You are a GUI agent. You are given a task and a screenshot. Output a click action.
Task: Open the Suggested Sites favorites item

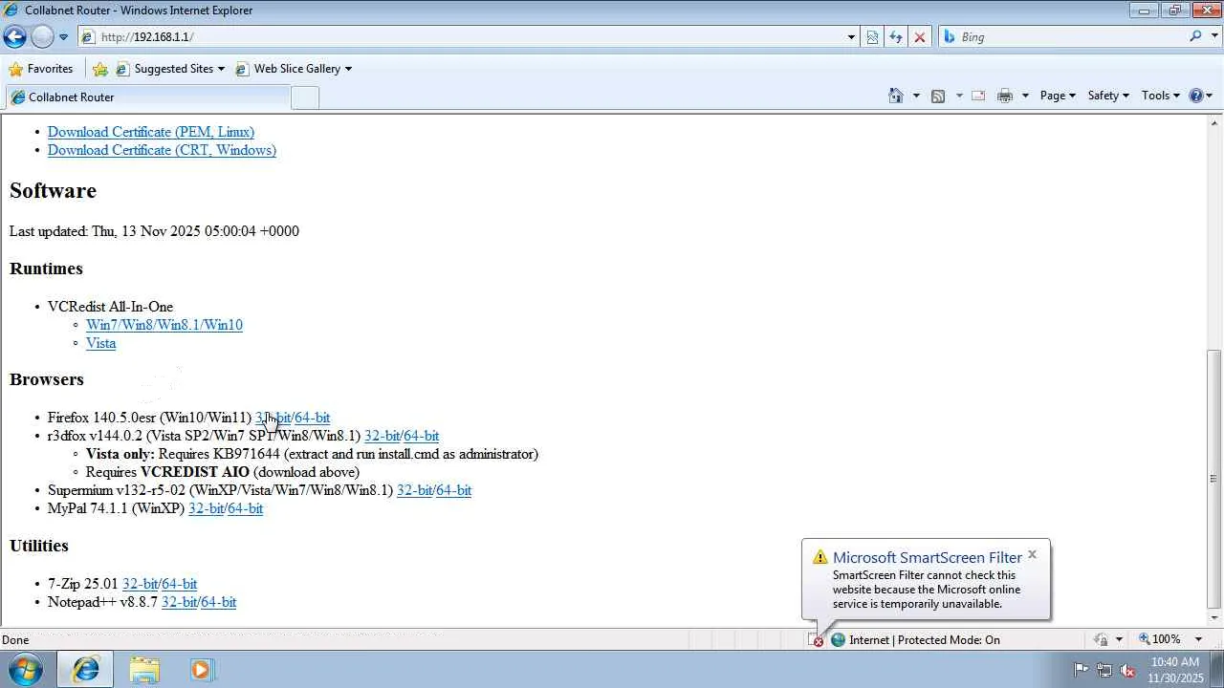click(x=170, y=69)
